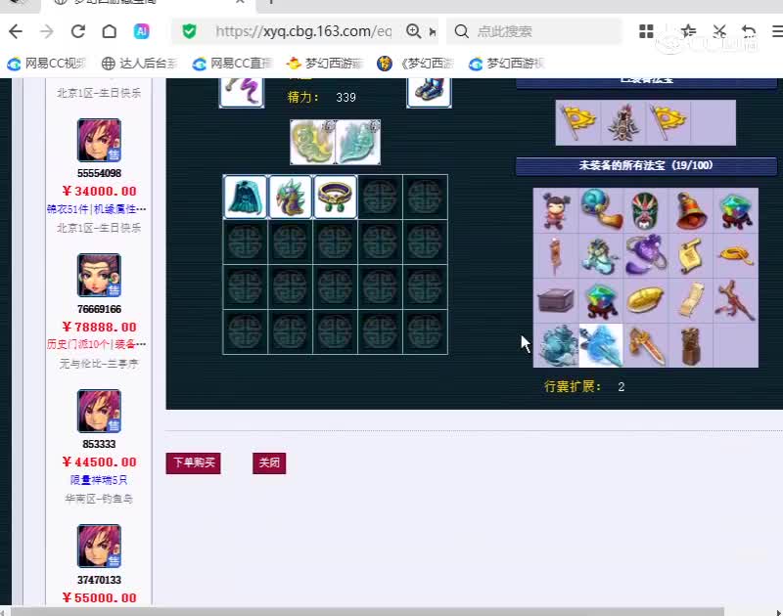
Task: Open the browser home page
Action: tap(110, 31)
